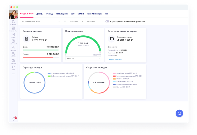The width and height of the screenshot is (197, 135).
Task: Click the green maximize window dot
Action: 17,7
